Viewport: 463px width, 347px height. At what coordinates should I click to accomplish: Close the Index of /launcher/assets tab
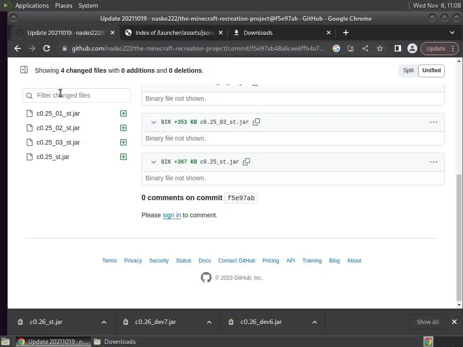(221, 33)
